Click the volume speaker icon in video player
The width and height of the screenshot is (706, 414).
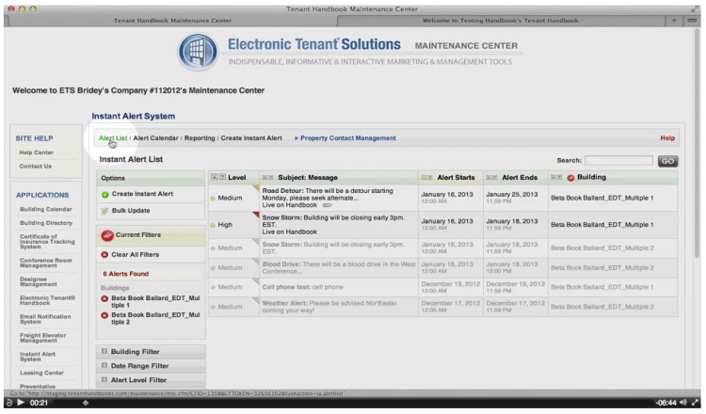678,403
